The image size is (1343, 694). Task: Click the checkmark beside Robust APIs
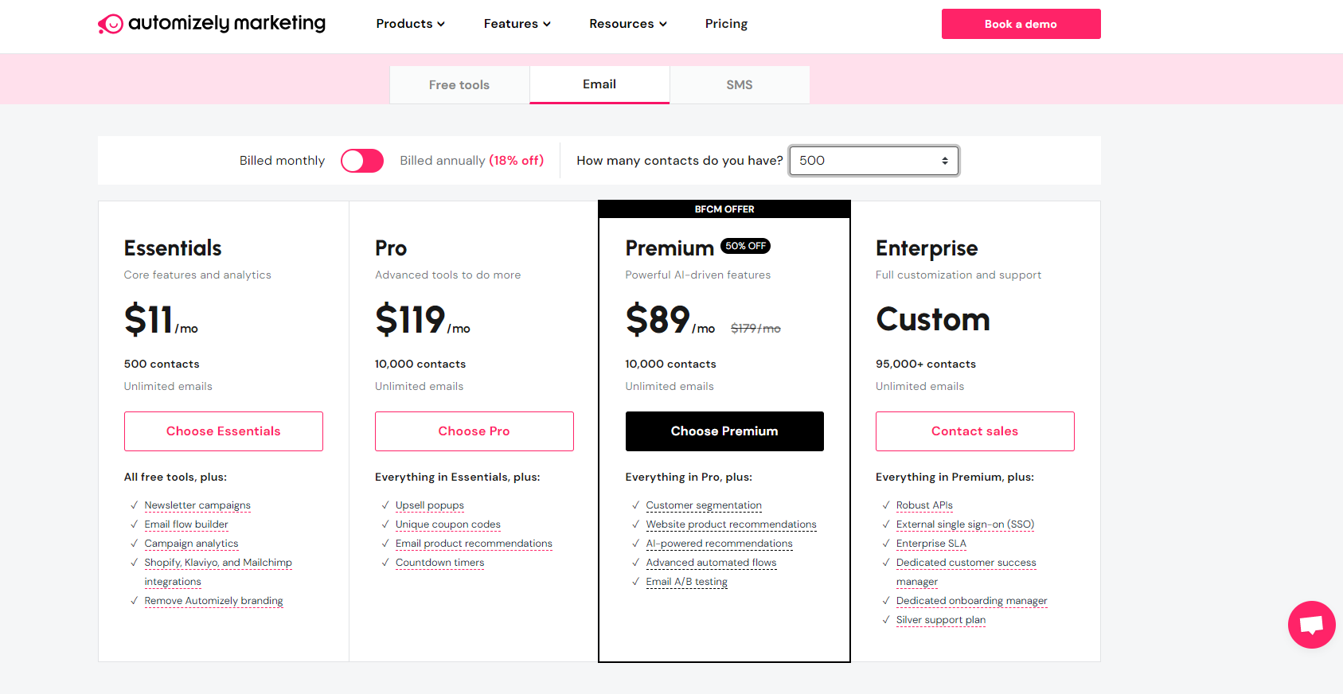(886, 505)
